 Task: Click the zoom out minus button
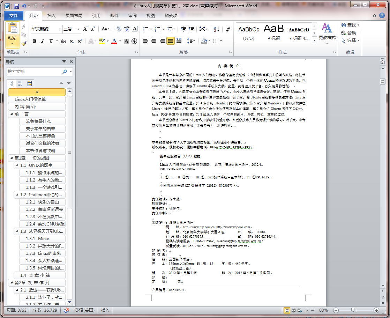[x=336, y=310]
